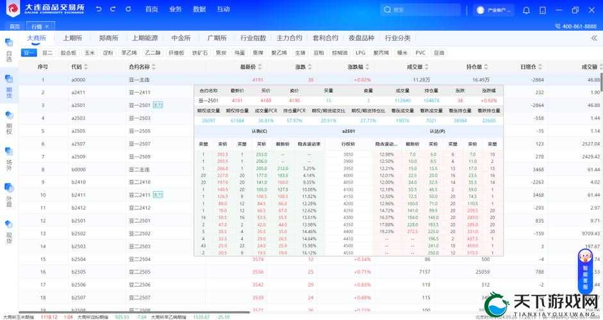Select the 乙二醇 product filter
603x320 pixels.
pyautogui.click(x=153, y=52)
